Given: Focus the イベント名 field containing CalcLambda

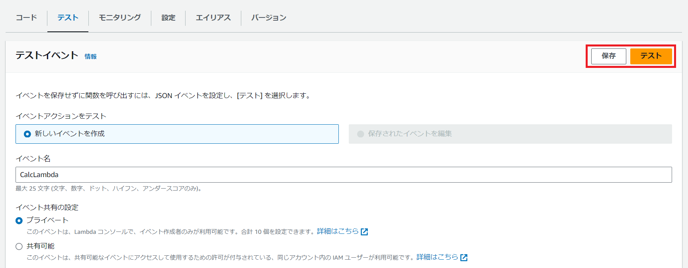Looking at the screenshot, I should [x=343, y=175].
